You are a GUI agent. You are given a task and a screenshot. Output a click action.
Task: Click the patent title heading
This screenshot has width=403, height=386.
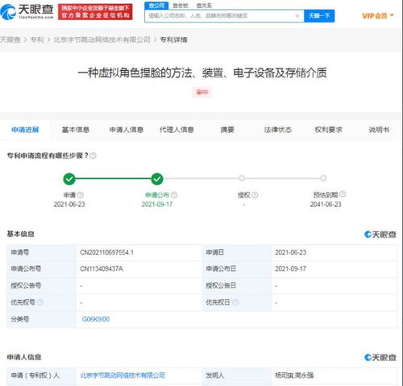point(202,73)
